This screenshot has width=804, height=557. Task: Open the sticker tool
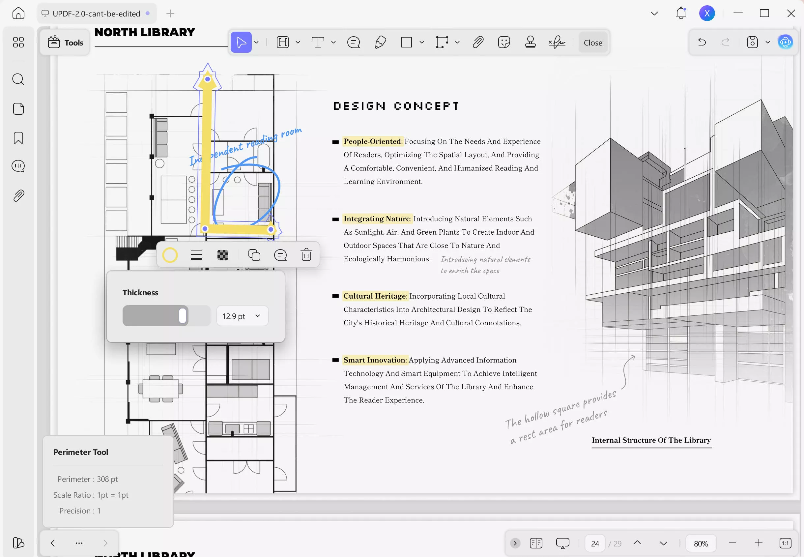click(504, 43)
